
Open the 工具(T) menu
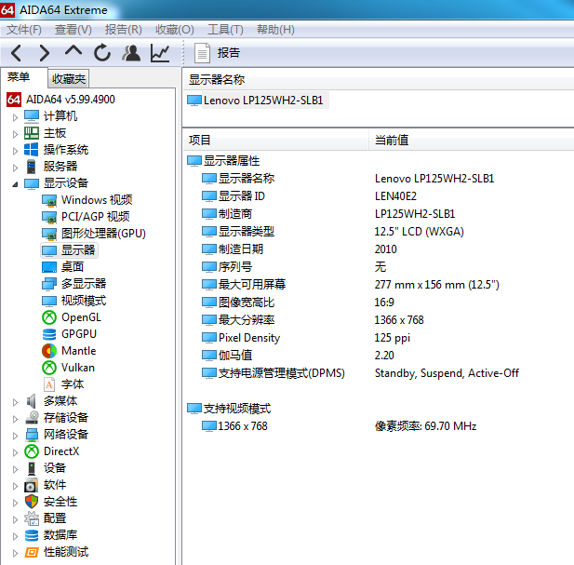[225, 29]
